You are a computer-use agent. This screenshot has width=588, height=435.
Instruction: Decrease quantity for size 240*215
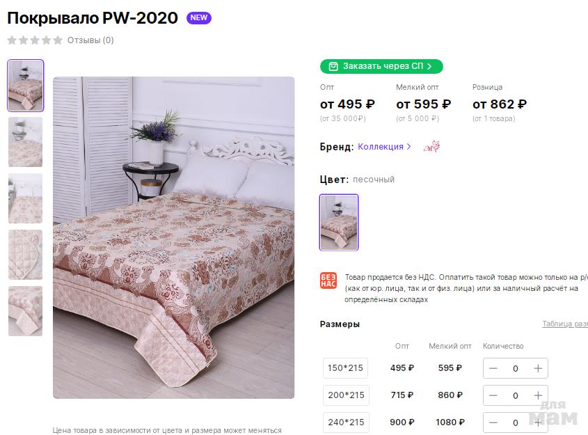click(x=493, y=422)
